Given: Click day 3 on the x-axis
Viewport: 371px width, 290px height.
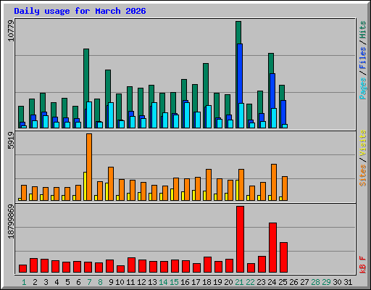Looking at the screenshot, I should tap(46, 282).
